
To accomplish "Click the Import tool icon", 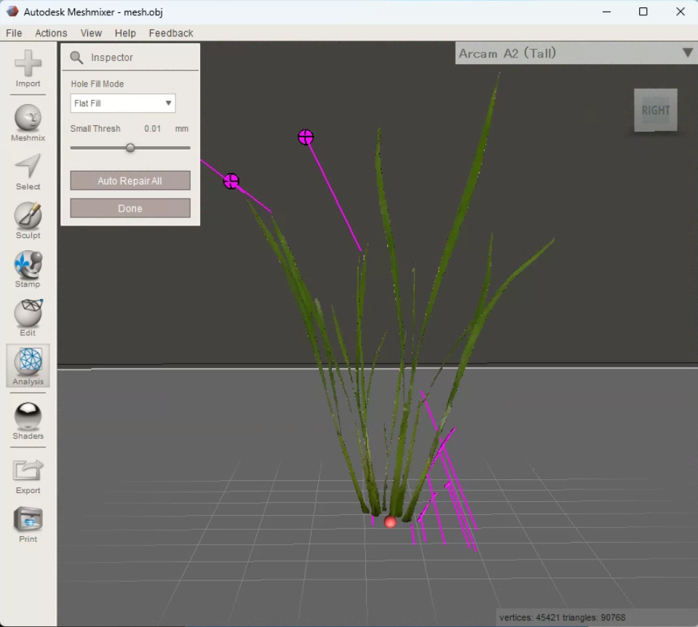I will 28,63.
